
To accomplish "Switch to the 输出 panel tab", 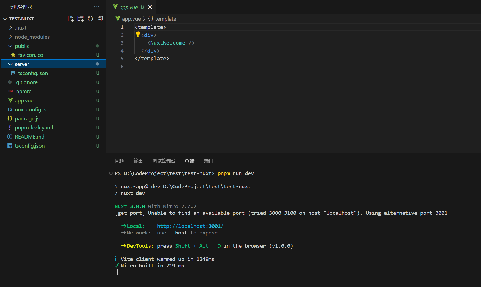I will [138, 161].
